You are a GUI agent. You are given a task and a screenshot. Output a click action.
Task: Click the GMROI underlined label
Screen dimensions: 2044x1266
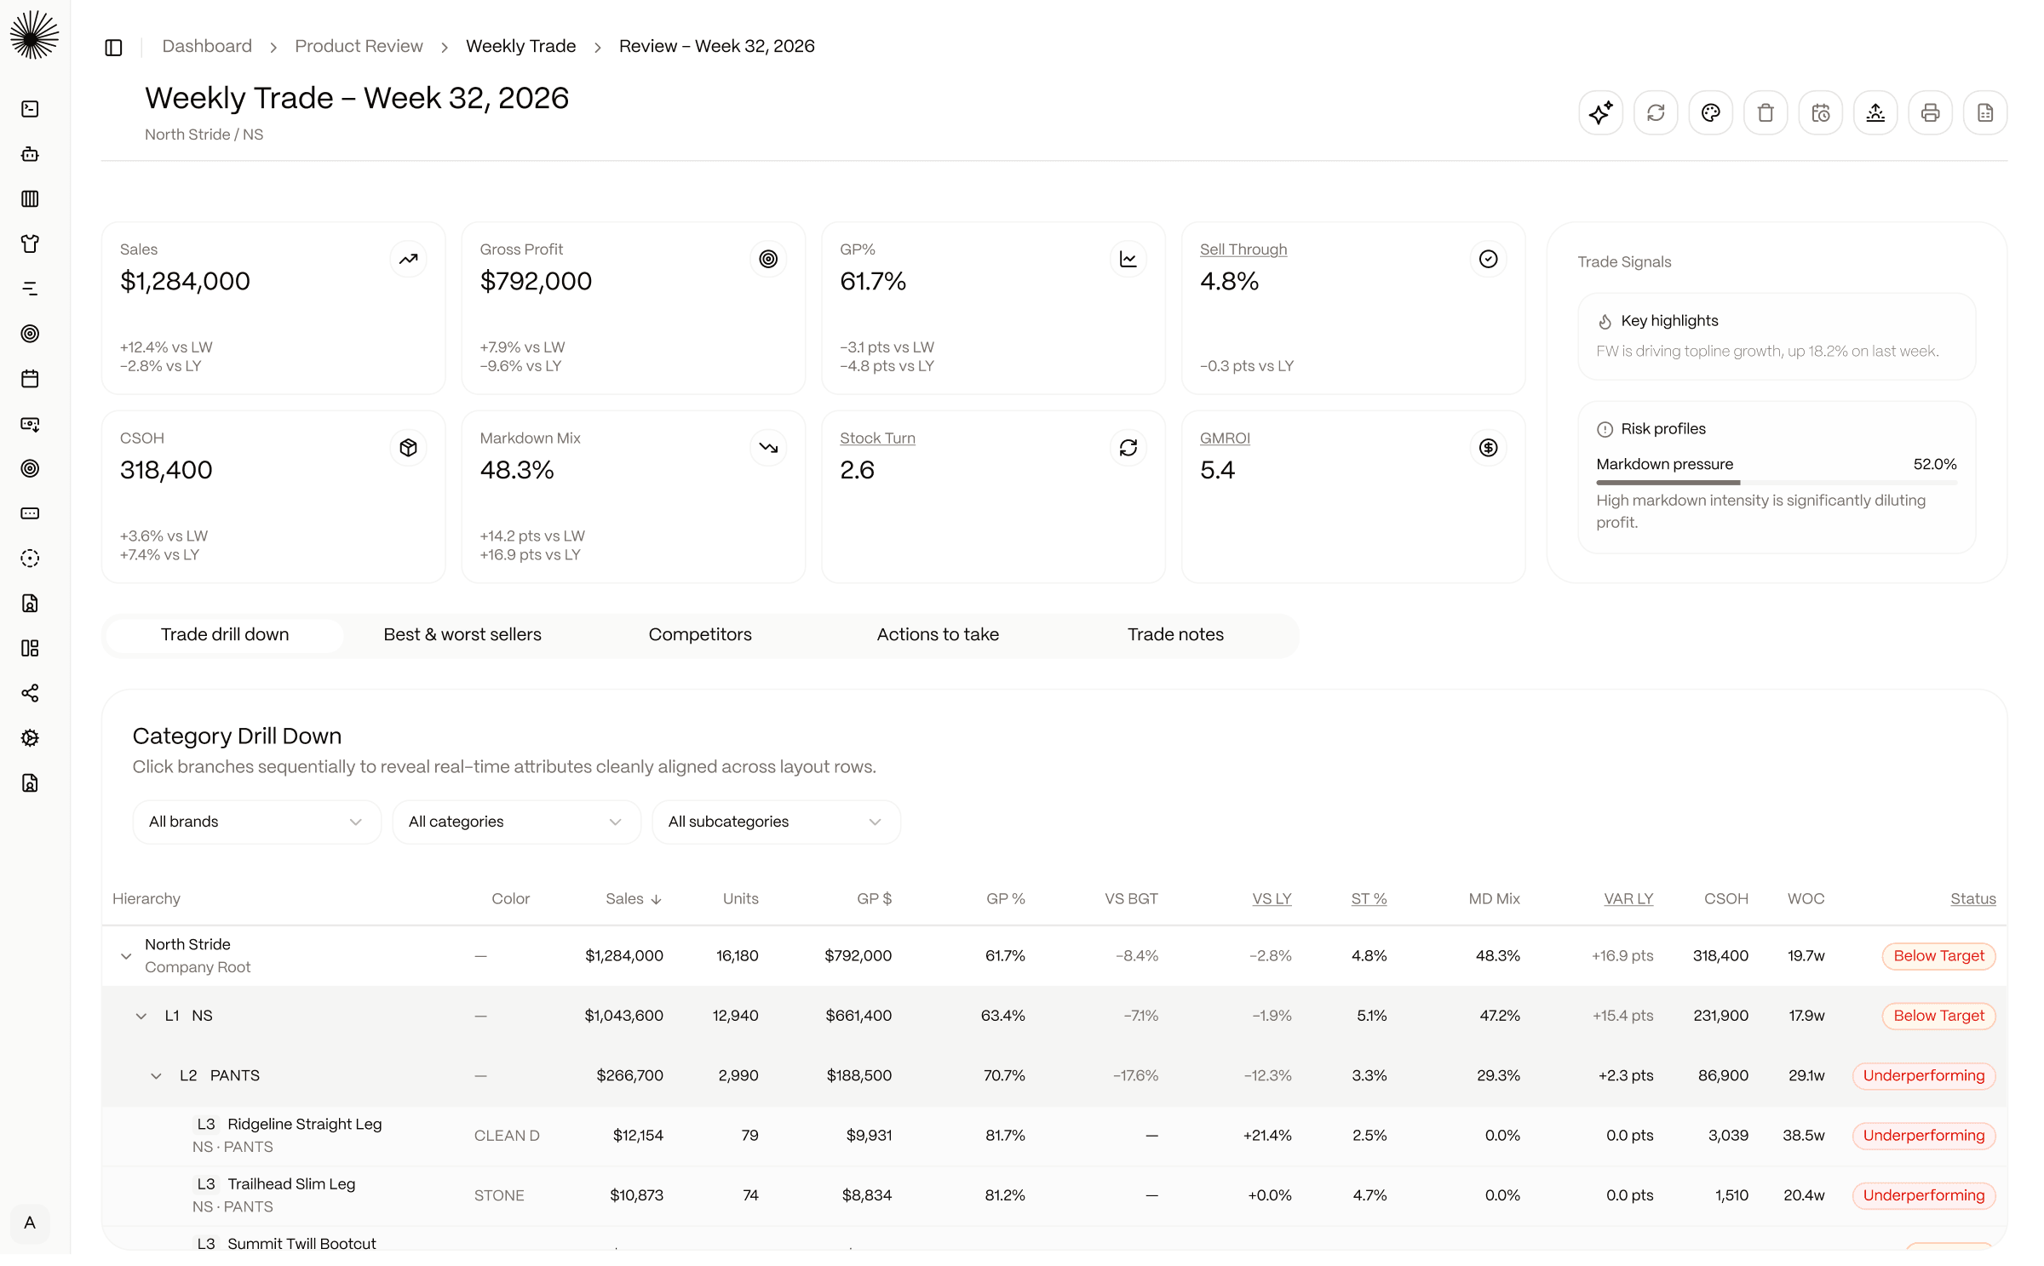pos(1225,438)
